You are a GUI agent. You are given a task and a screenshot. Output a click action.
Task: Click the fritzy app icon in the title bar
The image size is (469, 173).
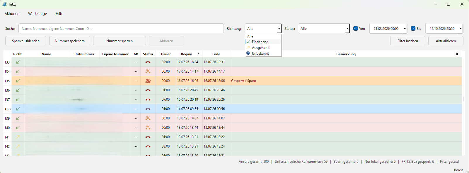[5, 4]
